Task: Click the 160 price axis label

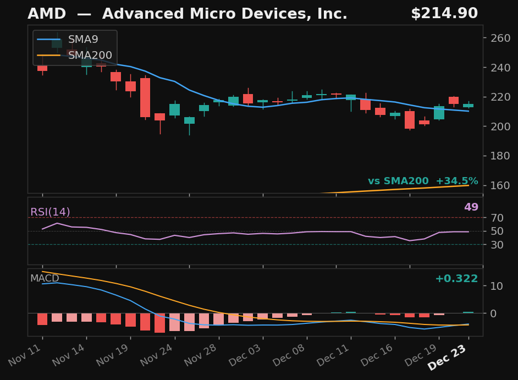Action: coord(500,186)
